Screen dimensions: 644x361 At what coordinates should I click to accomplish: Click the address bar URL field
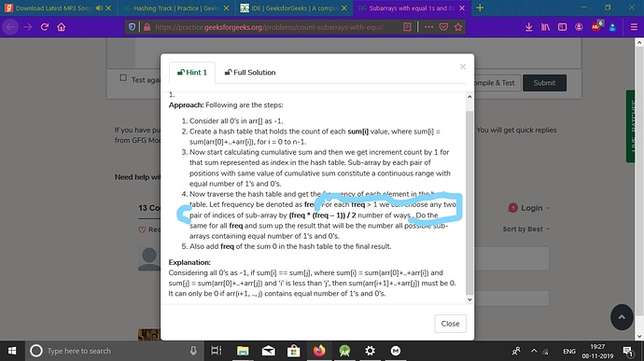[x=269, y=27]
